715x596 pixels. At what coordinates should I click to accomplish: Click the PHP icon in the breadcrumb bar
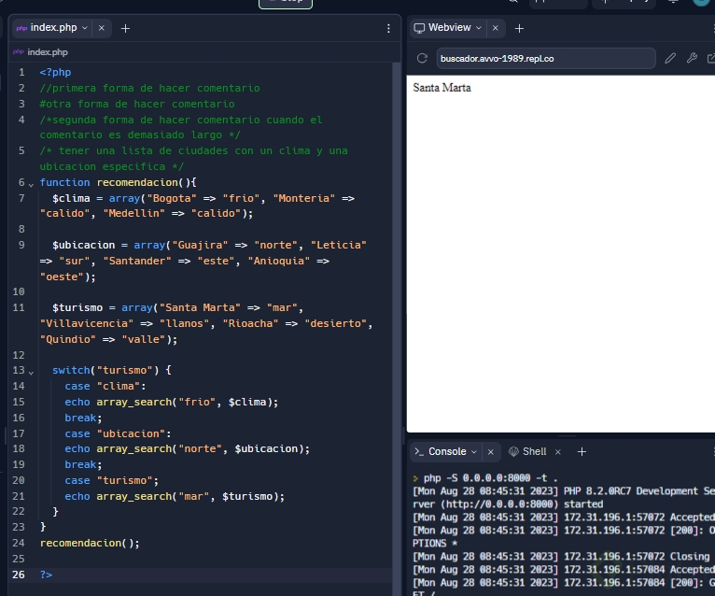point(19,51)
